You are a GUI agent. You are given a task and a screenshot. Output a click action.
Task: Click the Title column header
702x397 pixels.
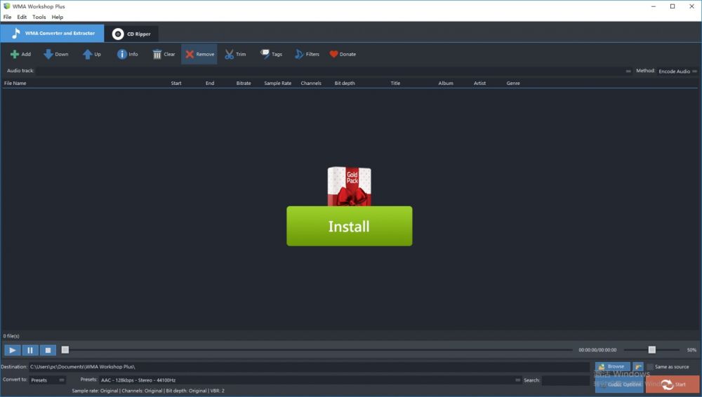coord(395,83)
